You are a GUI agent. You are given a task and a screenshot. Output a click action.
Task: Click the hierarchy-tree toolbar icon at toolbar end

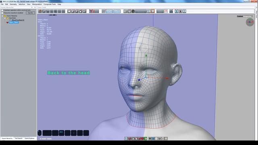coord(184,11)
